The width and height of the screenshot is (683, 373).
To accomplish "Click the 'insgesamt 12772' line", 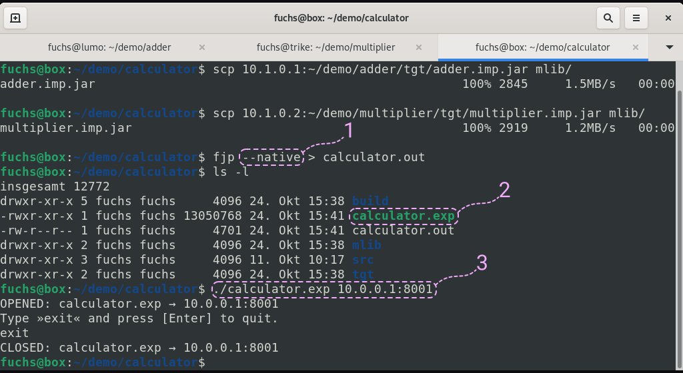I will (55, 186).
